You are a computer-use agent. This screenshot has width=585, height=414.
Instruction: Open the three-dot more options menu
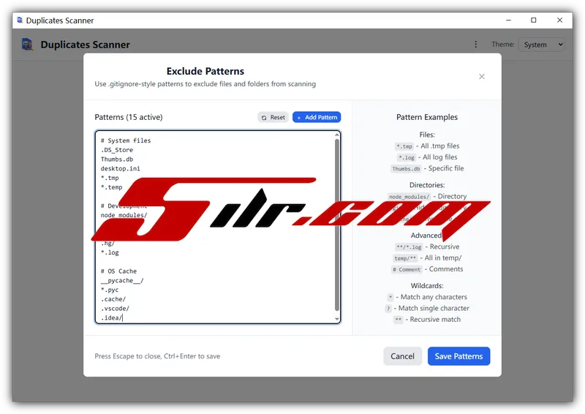click(476, 45)
